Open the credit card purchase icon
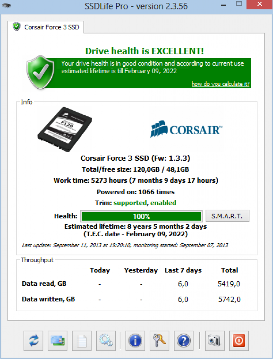The image size is (273, 359). pos(57,341)
